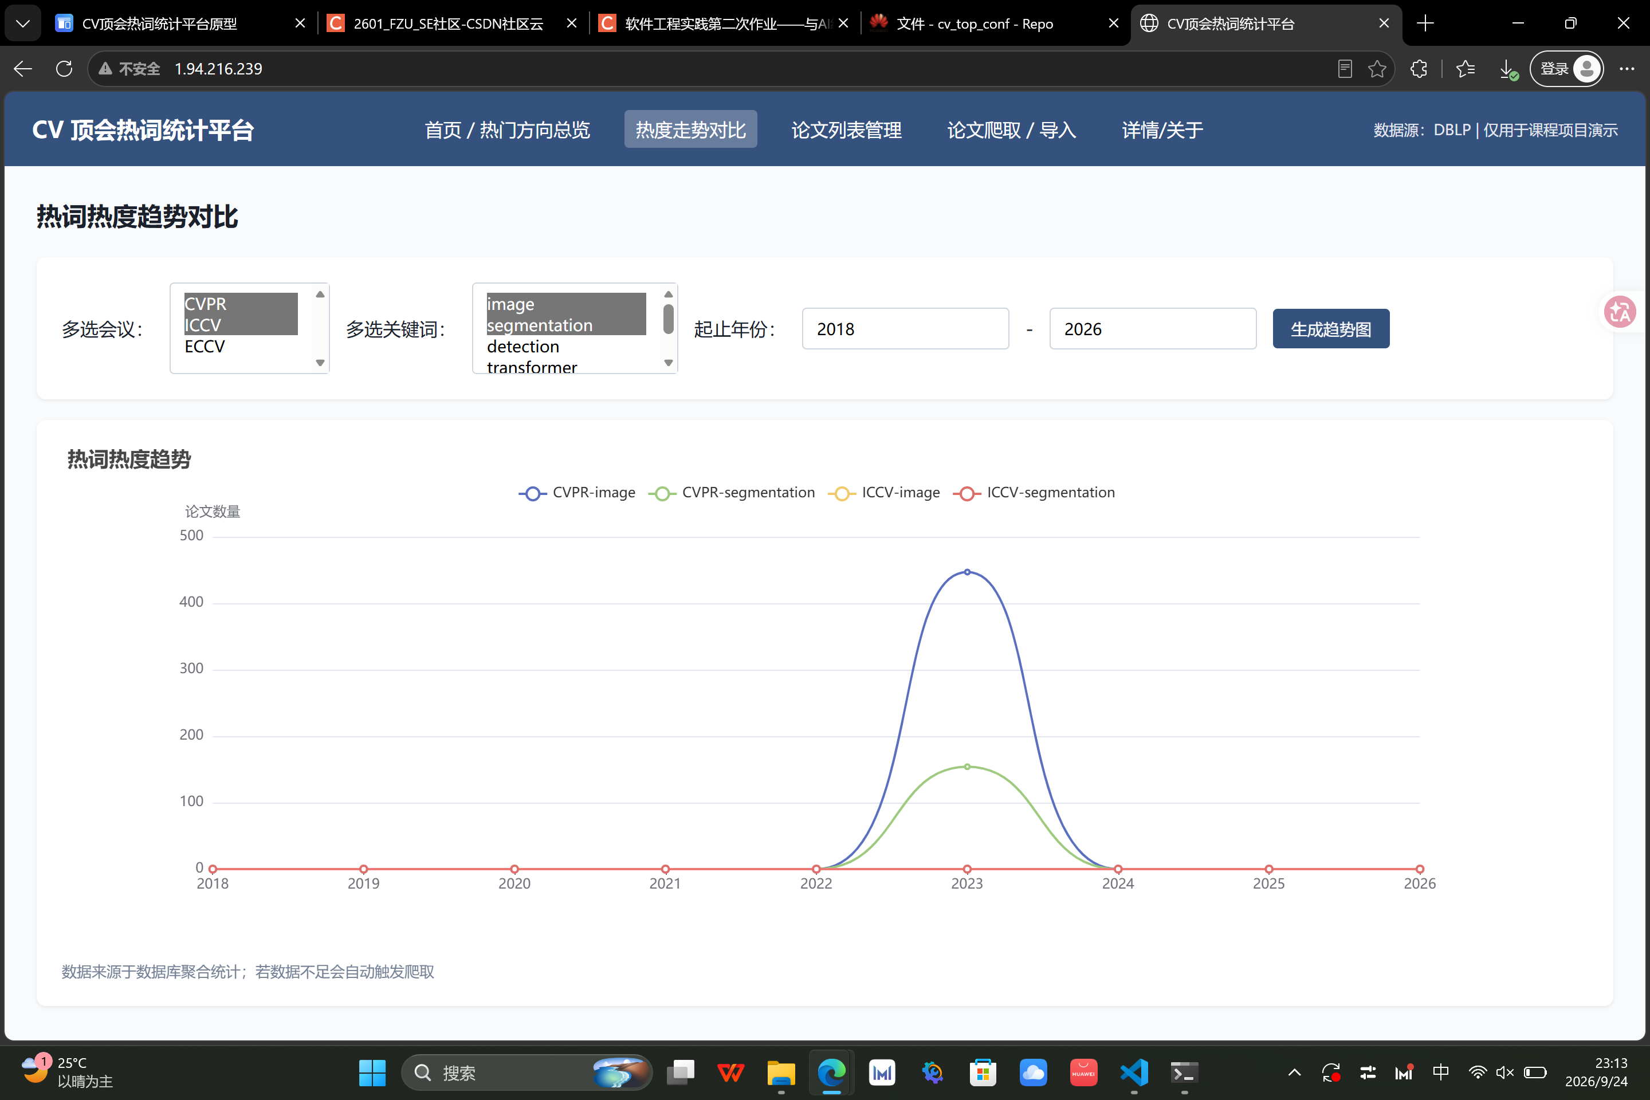Open 首页 / 热门方向总览 nav item
Screen dimensions: 1650x1100
(x=507, y=130)
